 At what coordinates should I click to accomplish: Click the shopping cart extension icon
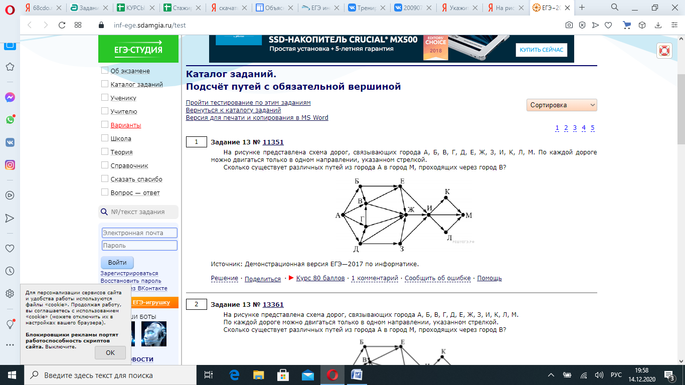627,25
